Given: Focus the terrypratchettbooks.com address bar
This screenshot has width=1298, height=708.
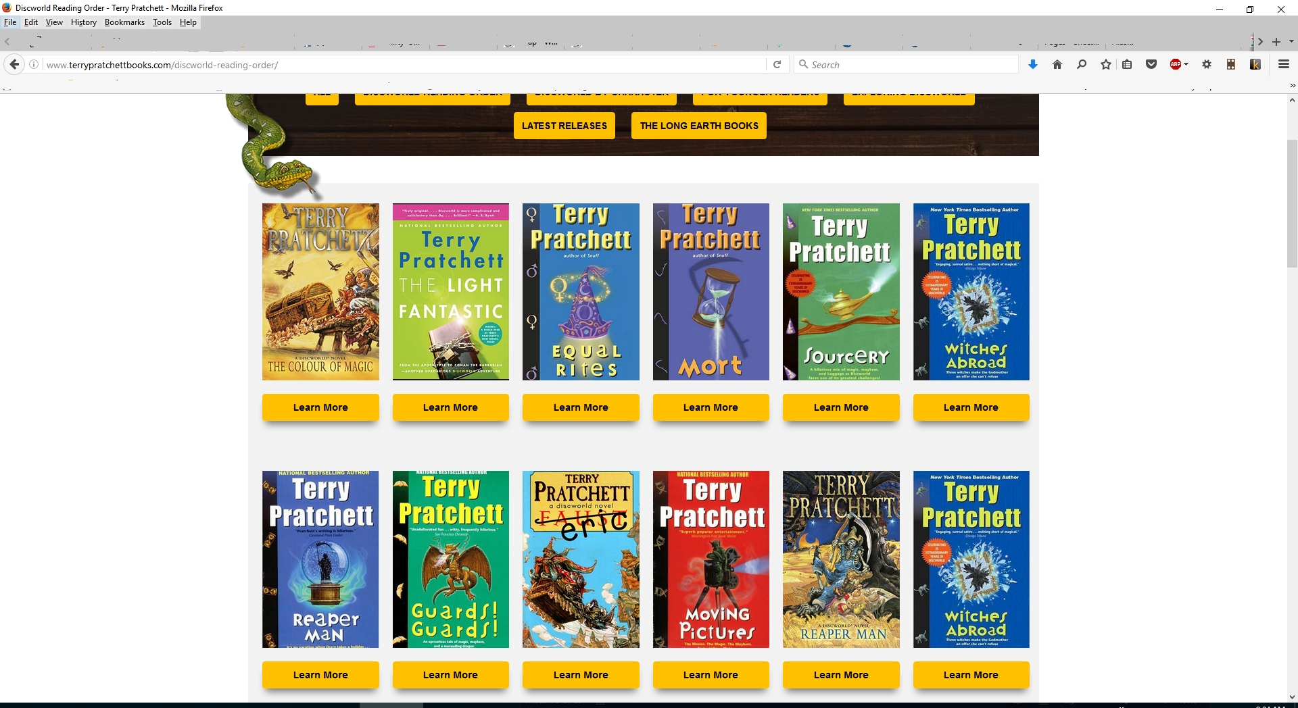Looking at the screenshot, I should click(404, 65).
